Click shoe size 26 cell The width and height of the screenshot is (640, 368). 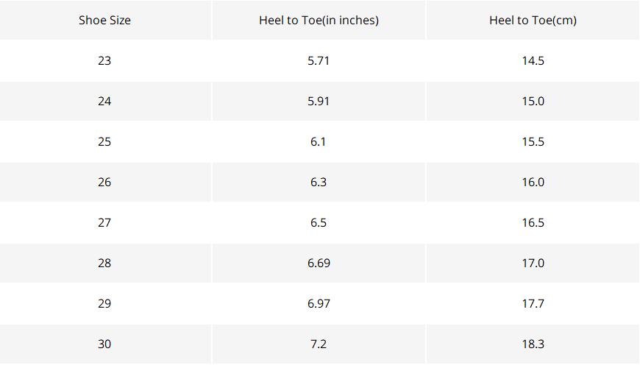(x=104, y=182)
